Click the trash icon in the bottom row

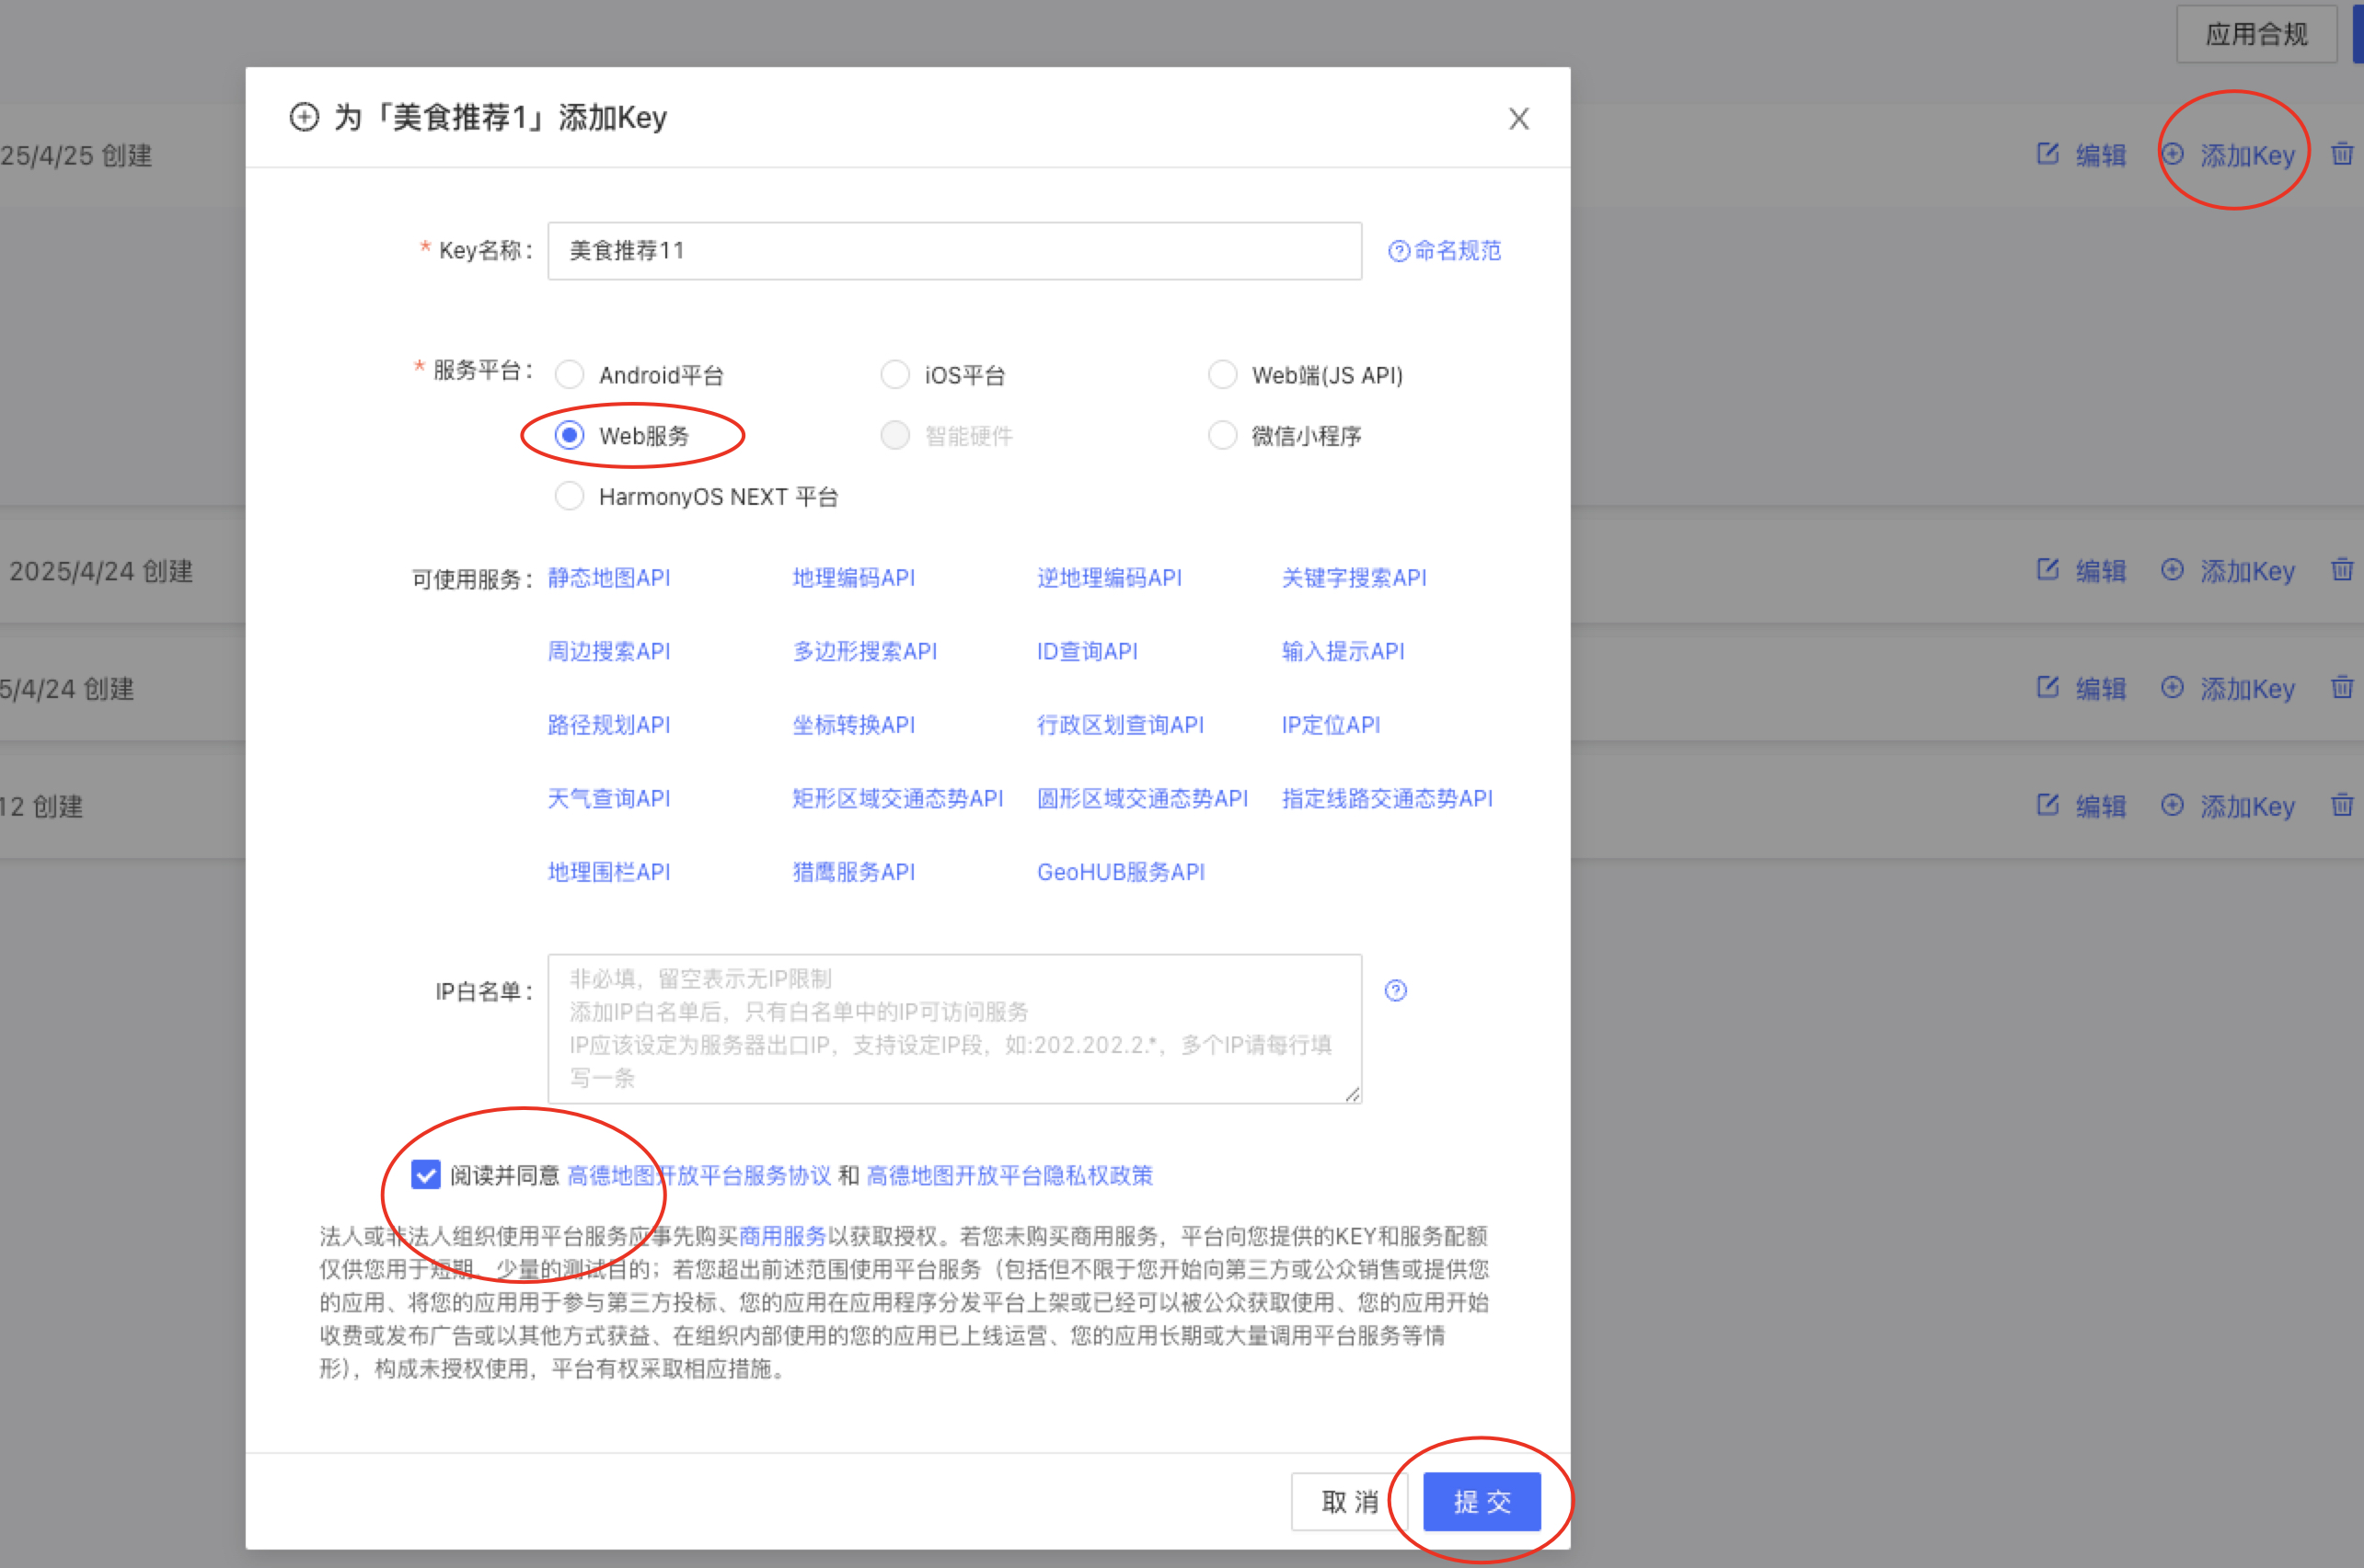[x=2341, y=805]
